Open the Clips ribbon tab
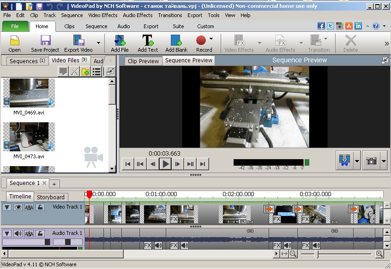The height and width of the screenshot is (269, 391). click(69, 26)
